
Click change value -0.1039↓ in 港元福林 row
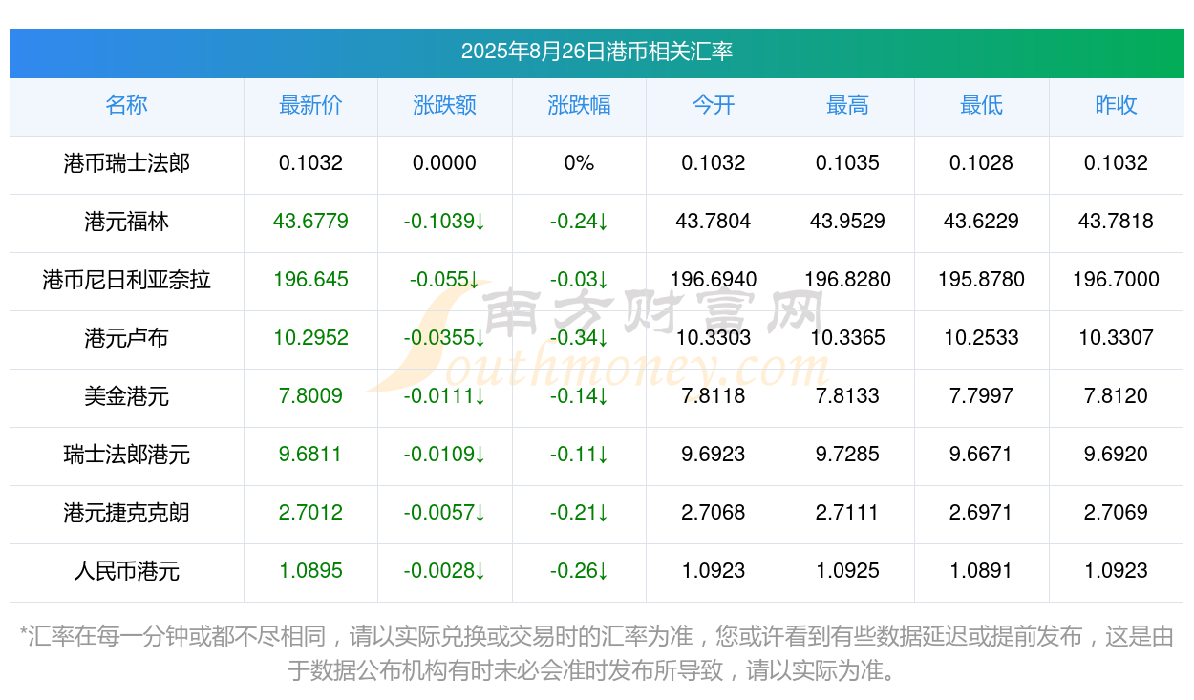point(444,222)
